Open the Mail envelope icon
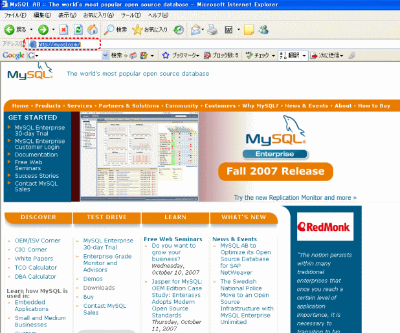This screenshot has width=400, height=333. (195, 30)
